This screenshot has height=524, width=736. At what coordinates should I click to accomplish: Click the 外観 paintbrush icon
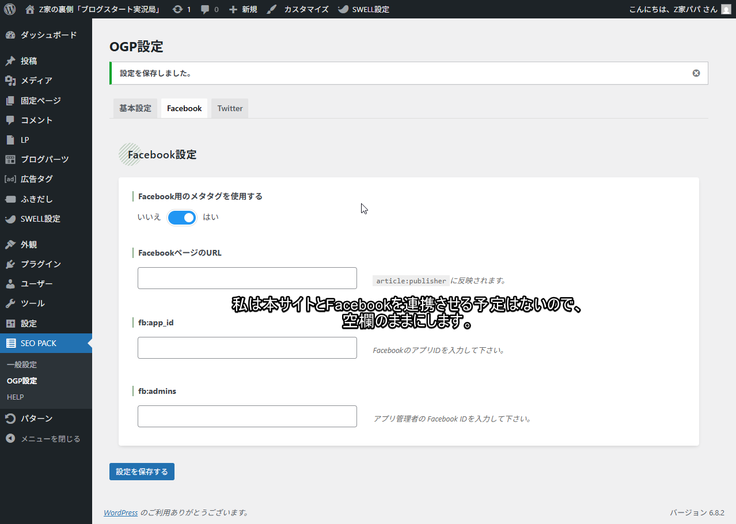coord(10,245)
